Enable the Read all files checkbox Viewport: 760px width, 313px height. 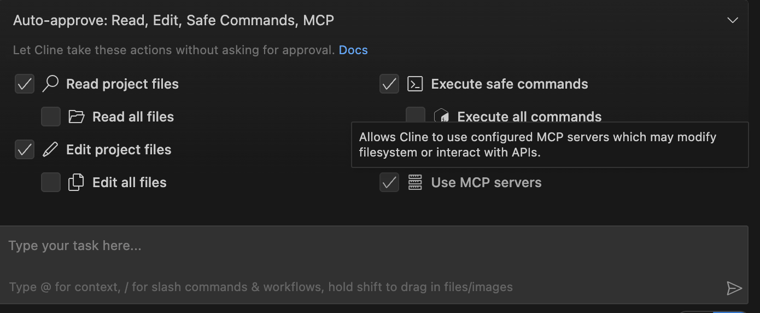click(51, 117)
